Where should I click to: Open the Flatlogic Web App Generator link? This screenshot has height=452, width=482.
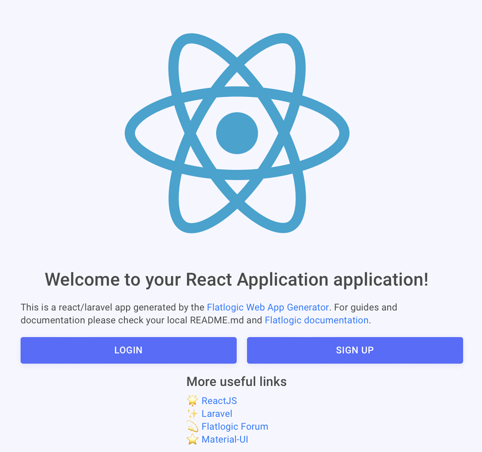(268, 307)
